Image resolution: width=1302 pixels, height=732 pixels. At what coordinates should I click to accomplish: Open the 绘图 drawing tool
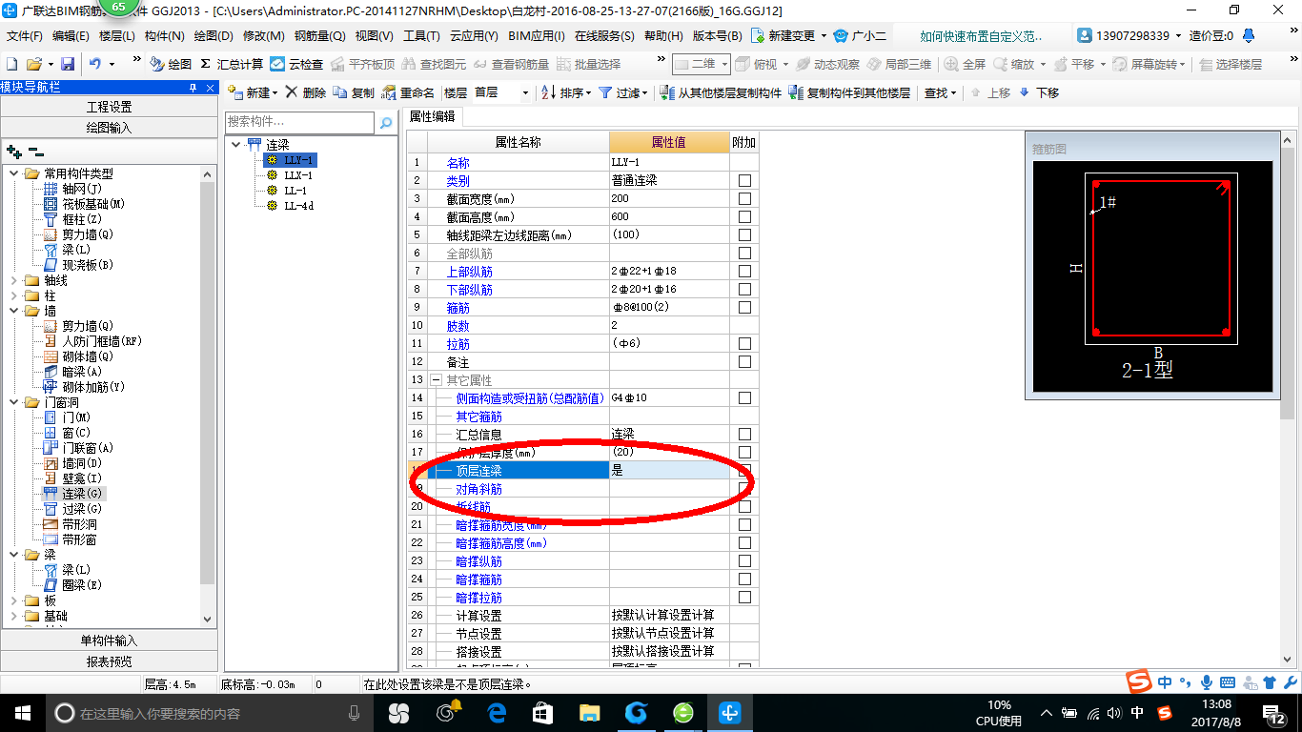pos(171,64)
